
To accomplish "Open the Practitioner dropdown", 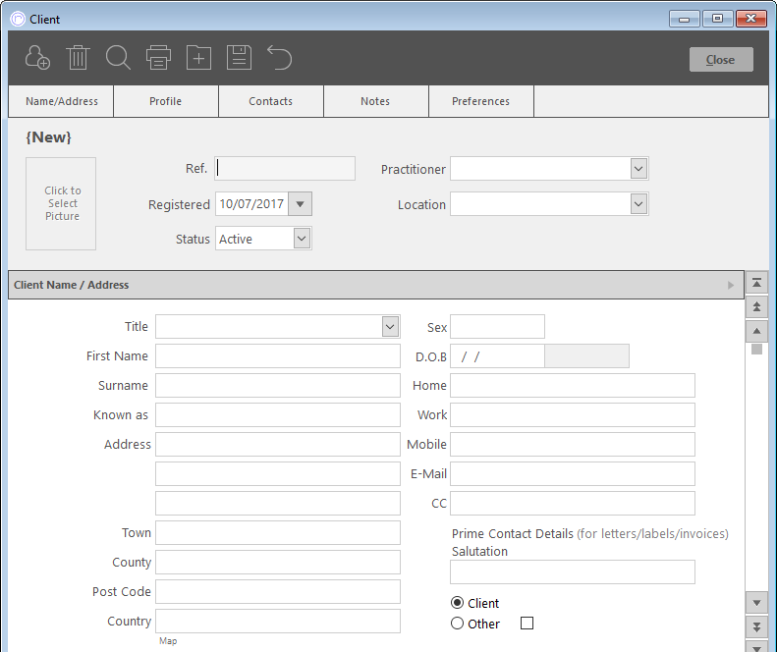I will [638, 169].
